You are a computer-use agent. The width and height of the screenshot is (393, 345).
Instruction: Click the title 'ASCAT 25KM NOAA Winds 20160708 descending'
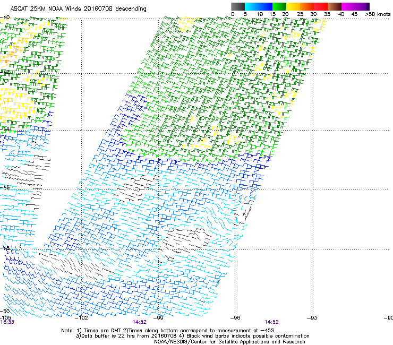tap(78, 9)
